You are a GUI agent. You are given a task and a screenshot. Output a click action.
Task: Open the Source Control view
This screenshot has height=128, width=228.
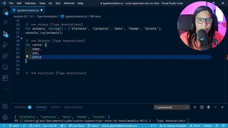5,34
